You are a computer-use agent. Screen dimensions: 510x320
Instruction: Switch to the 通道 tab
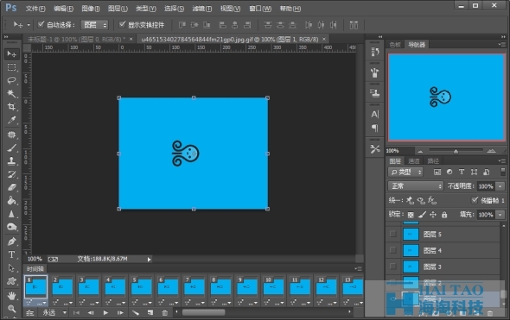click(414, 161)
